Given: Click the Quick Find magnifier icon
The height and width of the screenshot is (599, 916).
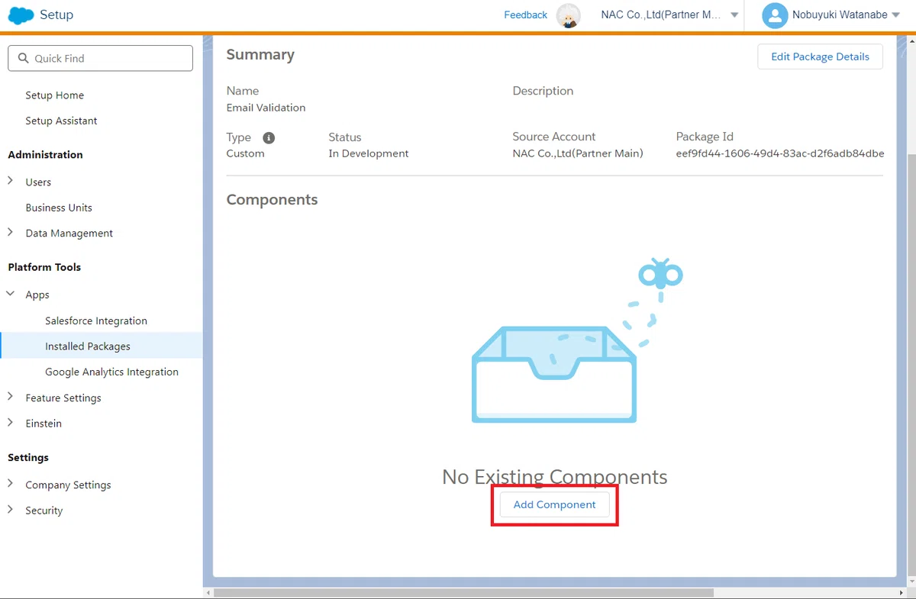Looking at the screenshot, I should [x=24, y=58].
